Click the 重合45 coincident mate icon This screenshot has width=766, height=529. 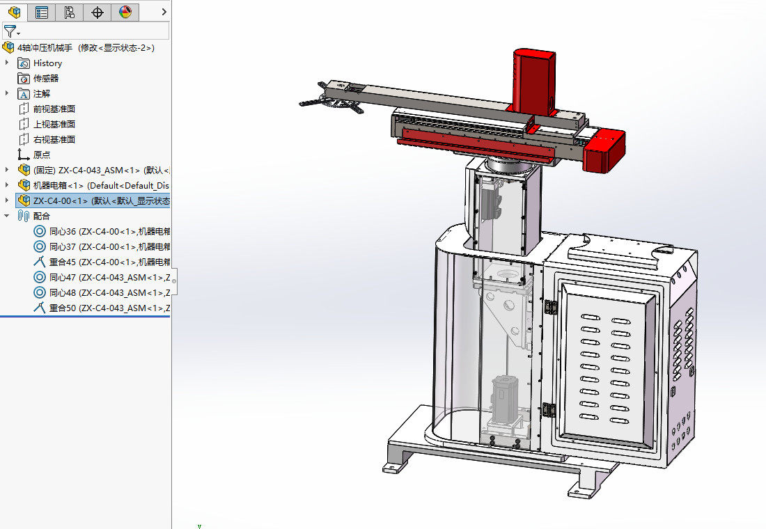[40, 262]
